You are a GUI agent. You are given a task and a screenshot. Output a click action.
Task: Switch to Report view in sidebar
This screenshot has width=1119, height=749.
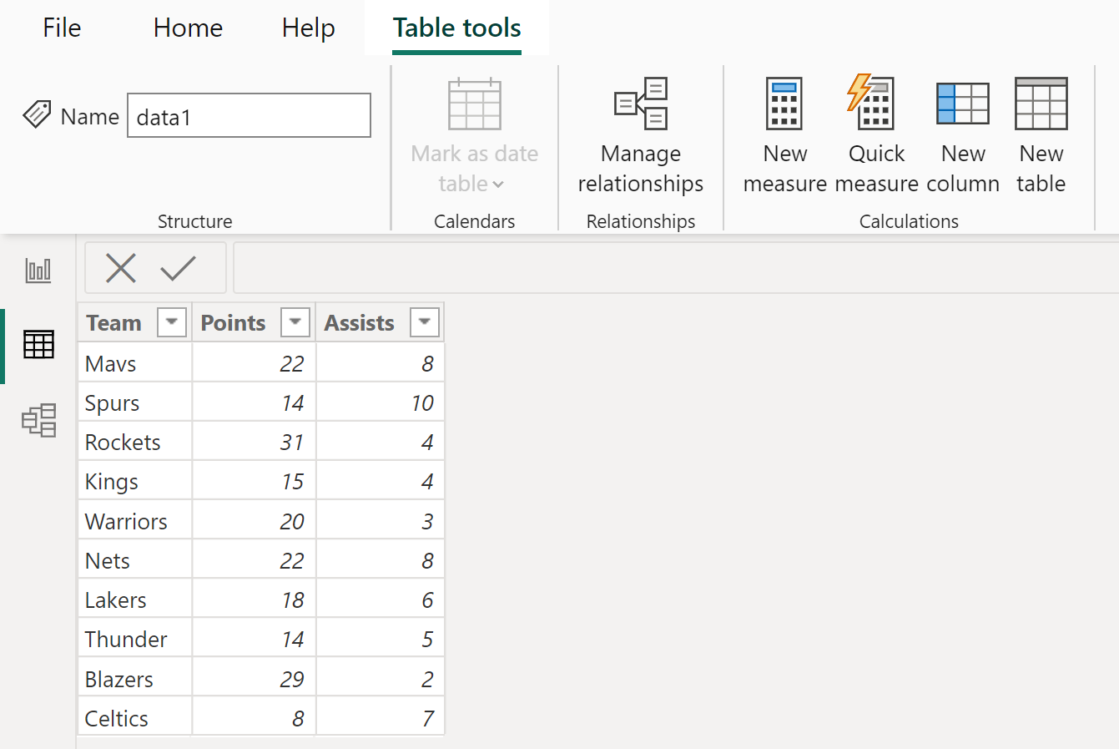(x=38, y=270)
